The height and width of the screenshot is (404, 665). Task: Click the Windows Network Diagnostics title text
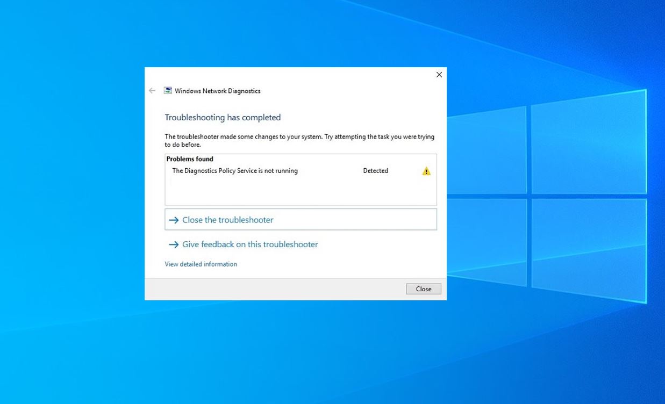(218, 91)
